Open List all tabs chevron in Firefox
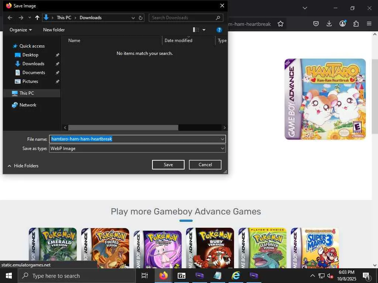Viewport: 378px width, 283px height. coord(305,8)
